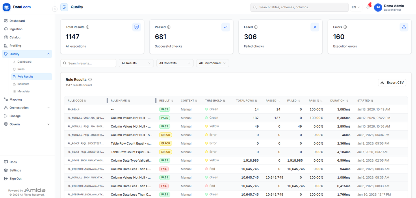
Task: Open the All Results filter dropdown
Action: (136, 63)
